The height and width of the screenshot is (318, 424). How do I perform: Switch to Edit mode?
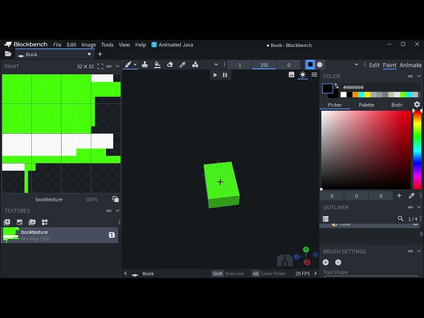374,65
